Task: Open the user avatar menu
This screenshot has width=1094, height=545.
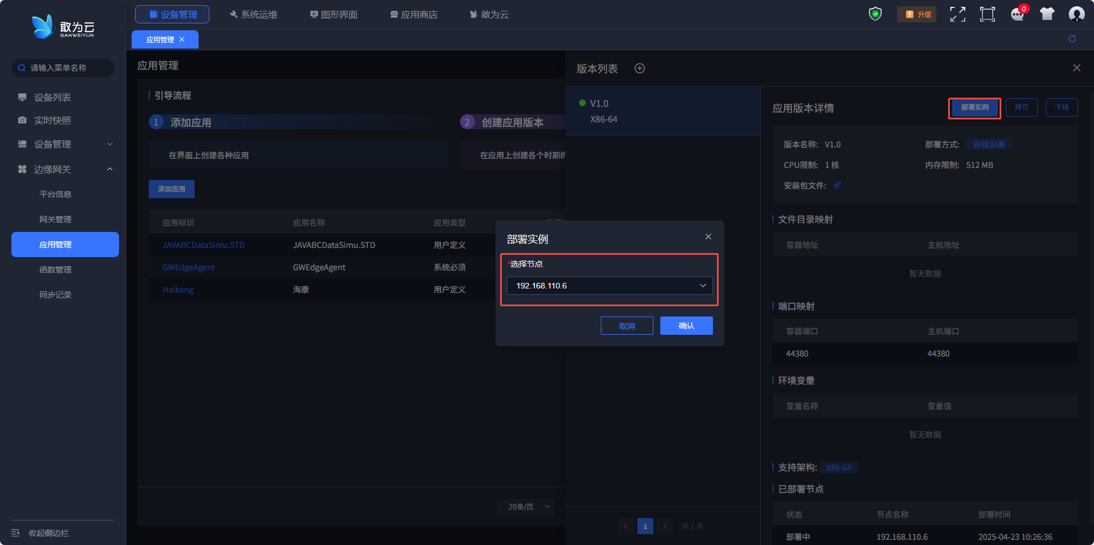Action: coord(1077,14)
